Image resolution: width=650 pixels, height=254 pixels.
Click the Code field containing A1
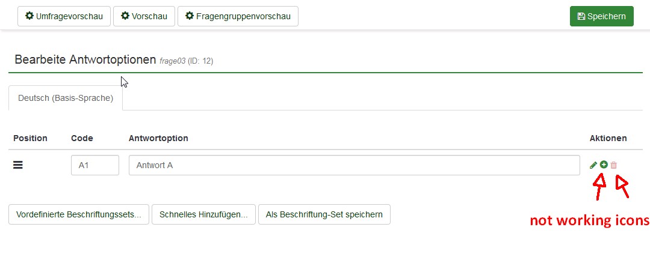click(94, 165)
